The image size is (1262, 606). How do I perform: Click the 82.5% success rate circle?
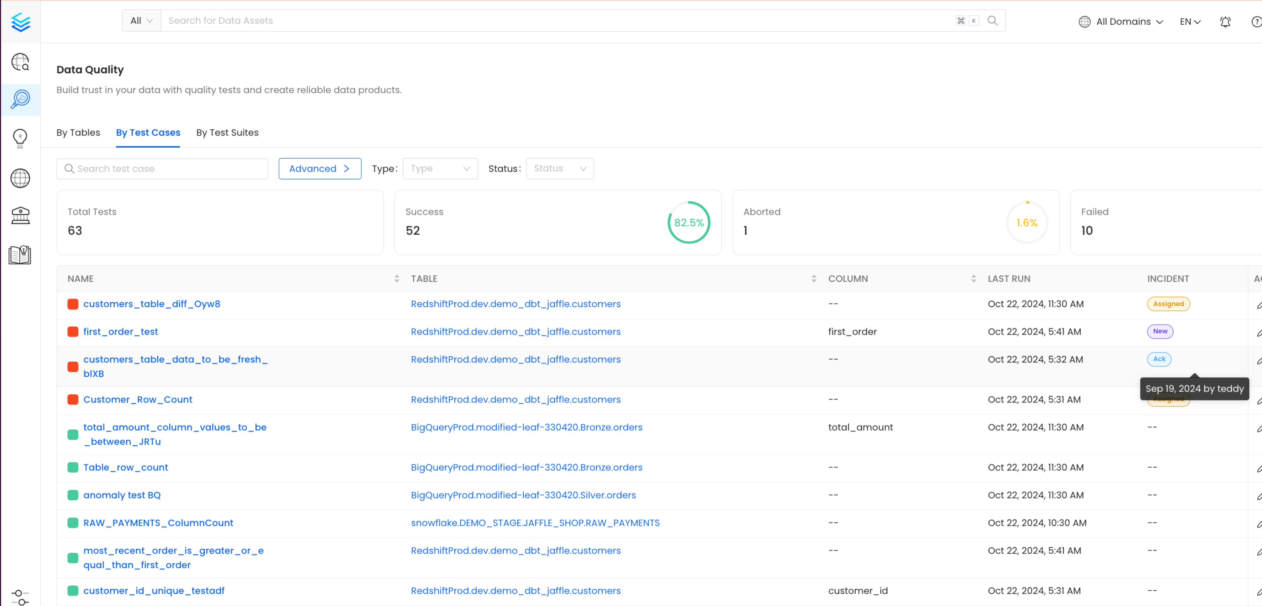[x=688, y=223]
